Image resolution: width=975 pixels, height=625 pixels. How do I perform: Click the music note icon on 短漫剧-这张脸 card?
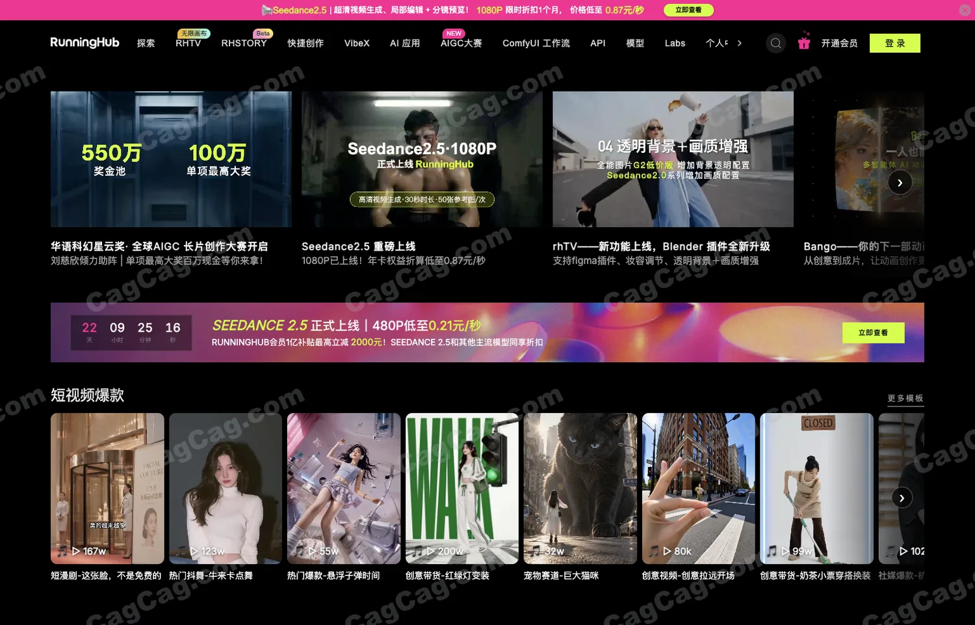pyautogui.click(x=62, y=551)
